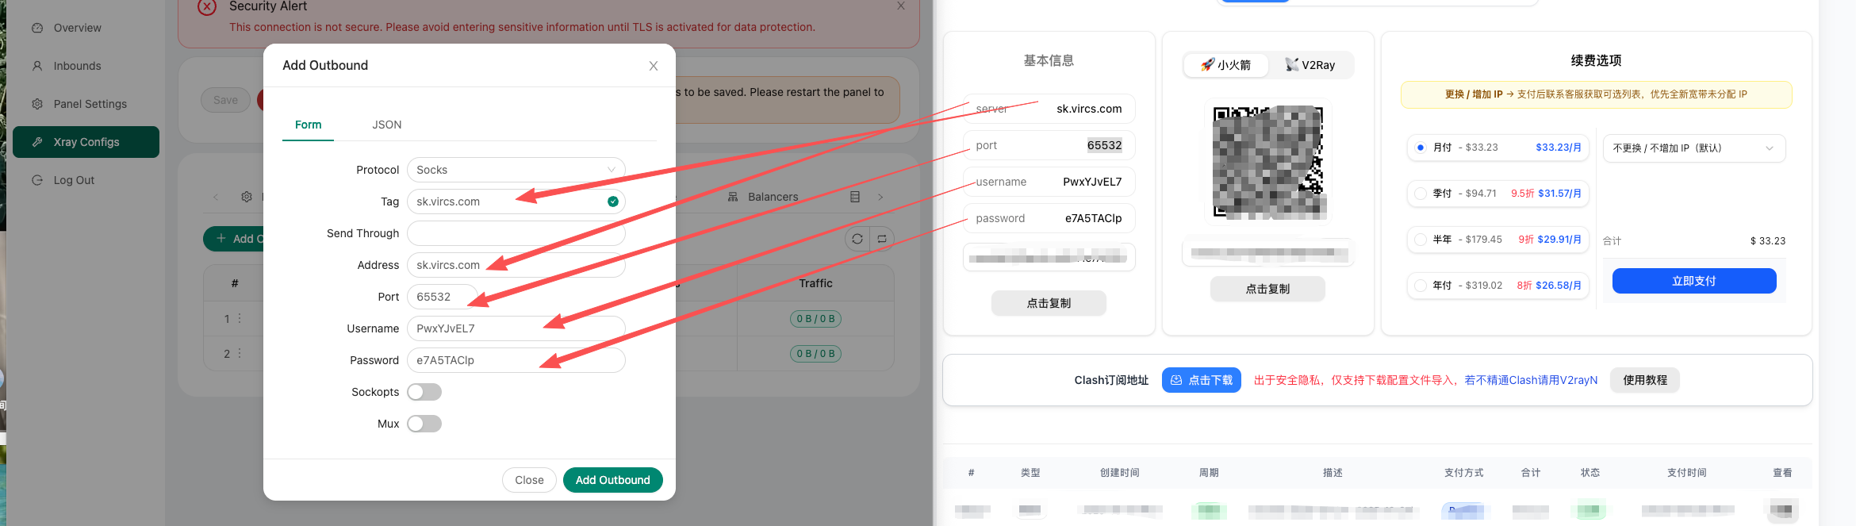Open the Protocol Socks dropdown
This screenshot has width=1856, height=526.
[x=516, y=170]
